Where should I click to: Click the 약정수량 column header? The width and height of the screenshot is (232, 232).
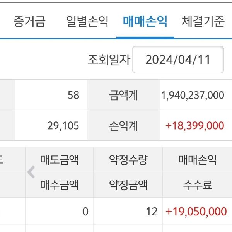click(128, 160)
